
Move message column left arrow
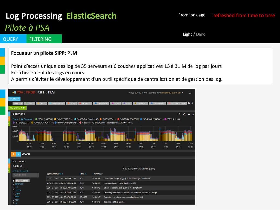pos(93,174)
